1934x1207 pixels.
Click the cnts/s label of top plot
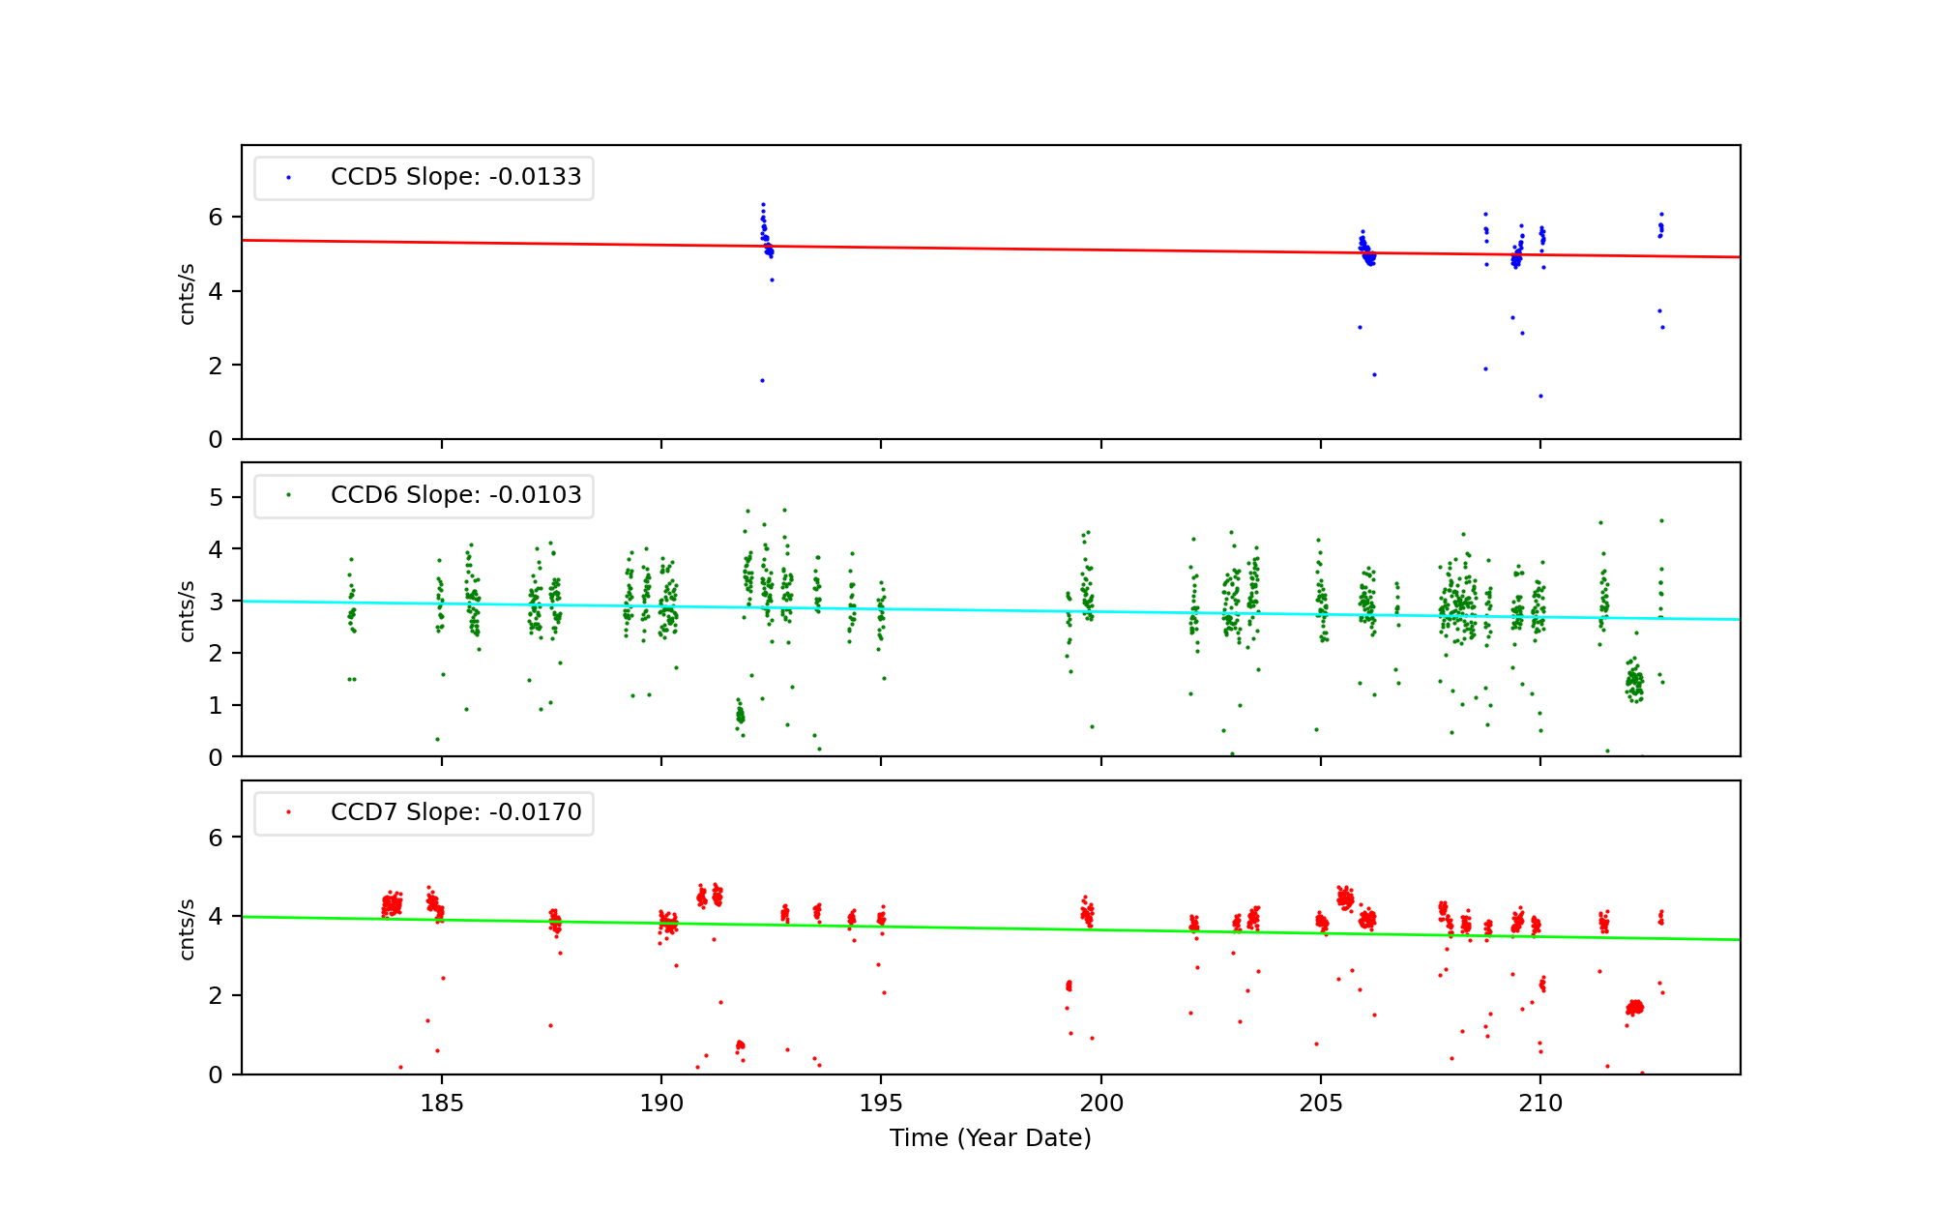188,293
